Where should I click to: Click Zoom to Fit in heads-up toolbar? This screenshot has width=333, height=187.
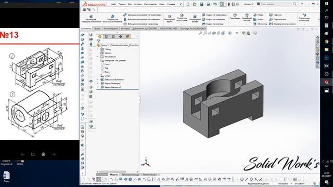pos(200,33)
